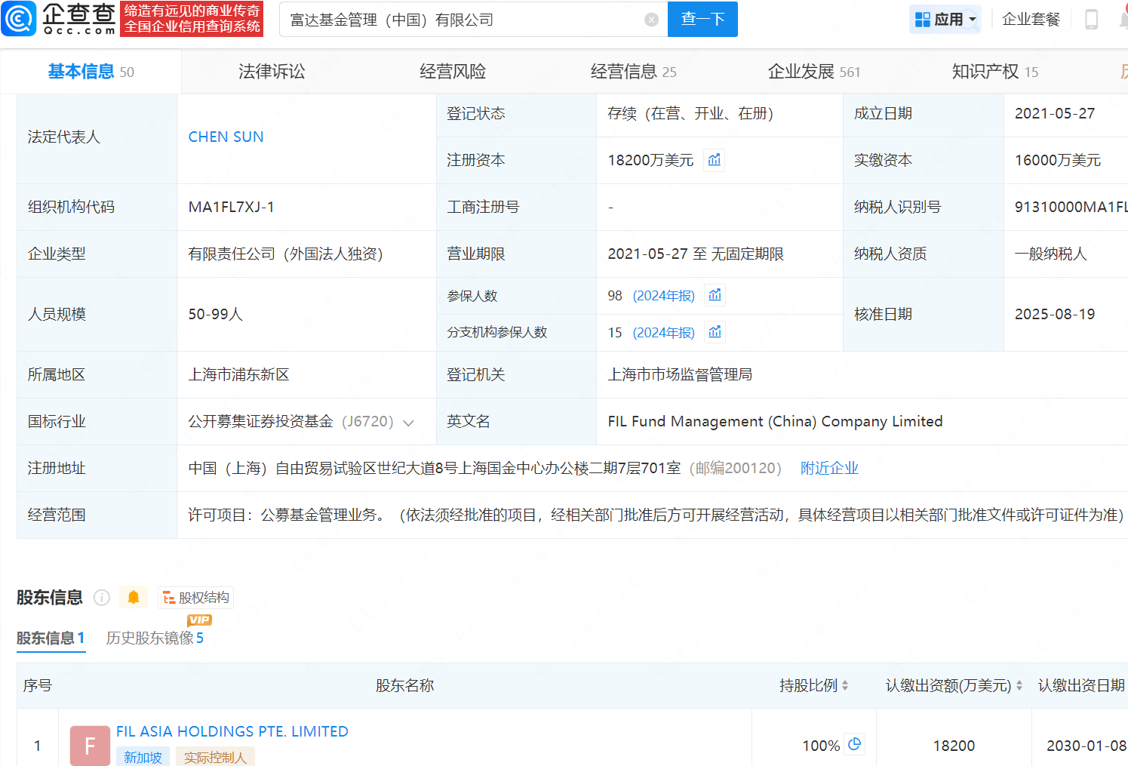Select establishment date 2021-05-27
This screenshot has height=766, width=1128.
[1054, 113]
